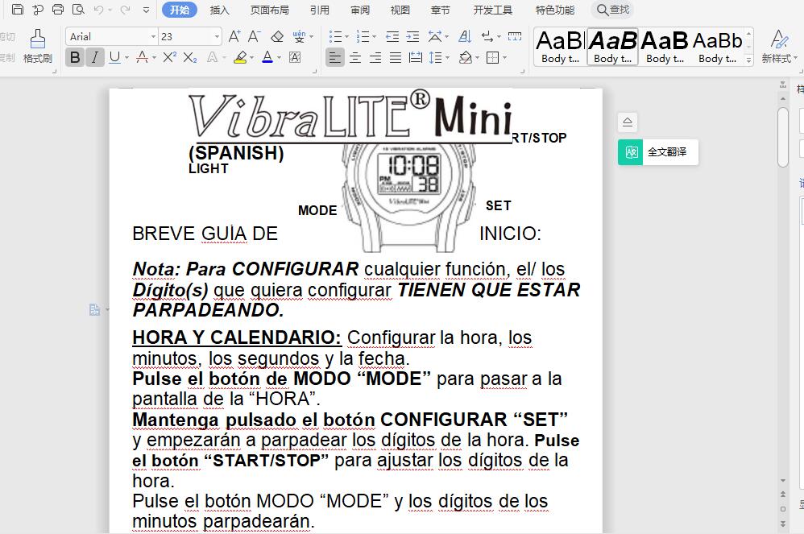Apply the blue font color
The image size is (804, 534).
(267, 57)
